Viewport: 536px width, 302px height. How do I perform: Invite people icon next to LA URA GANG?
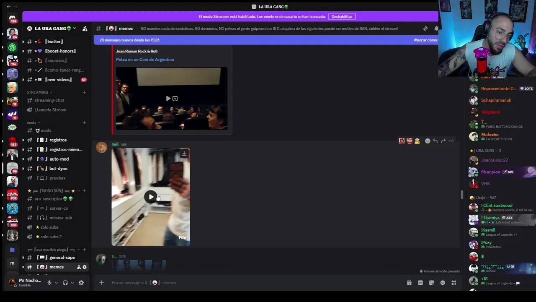click(x=85, y=29)
